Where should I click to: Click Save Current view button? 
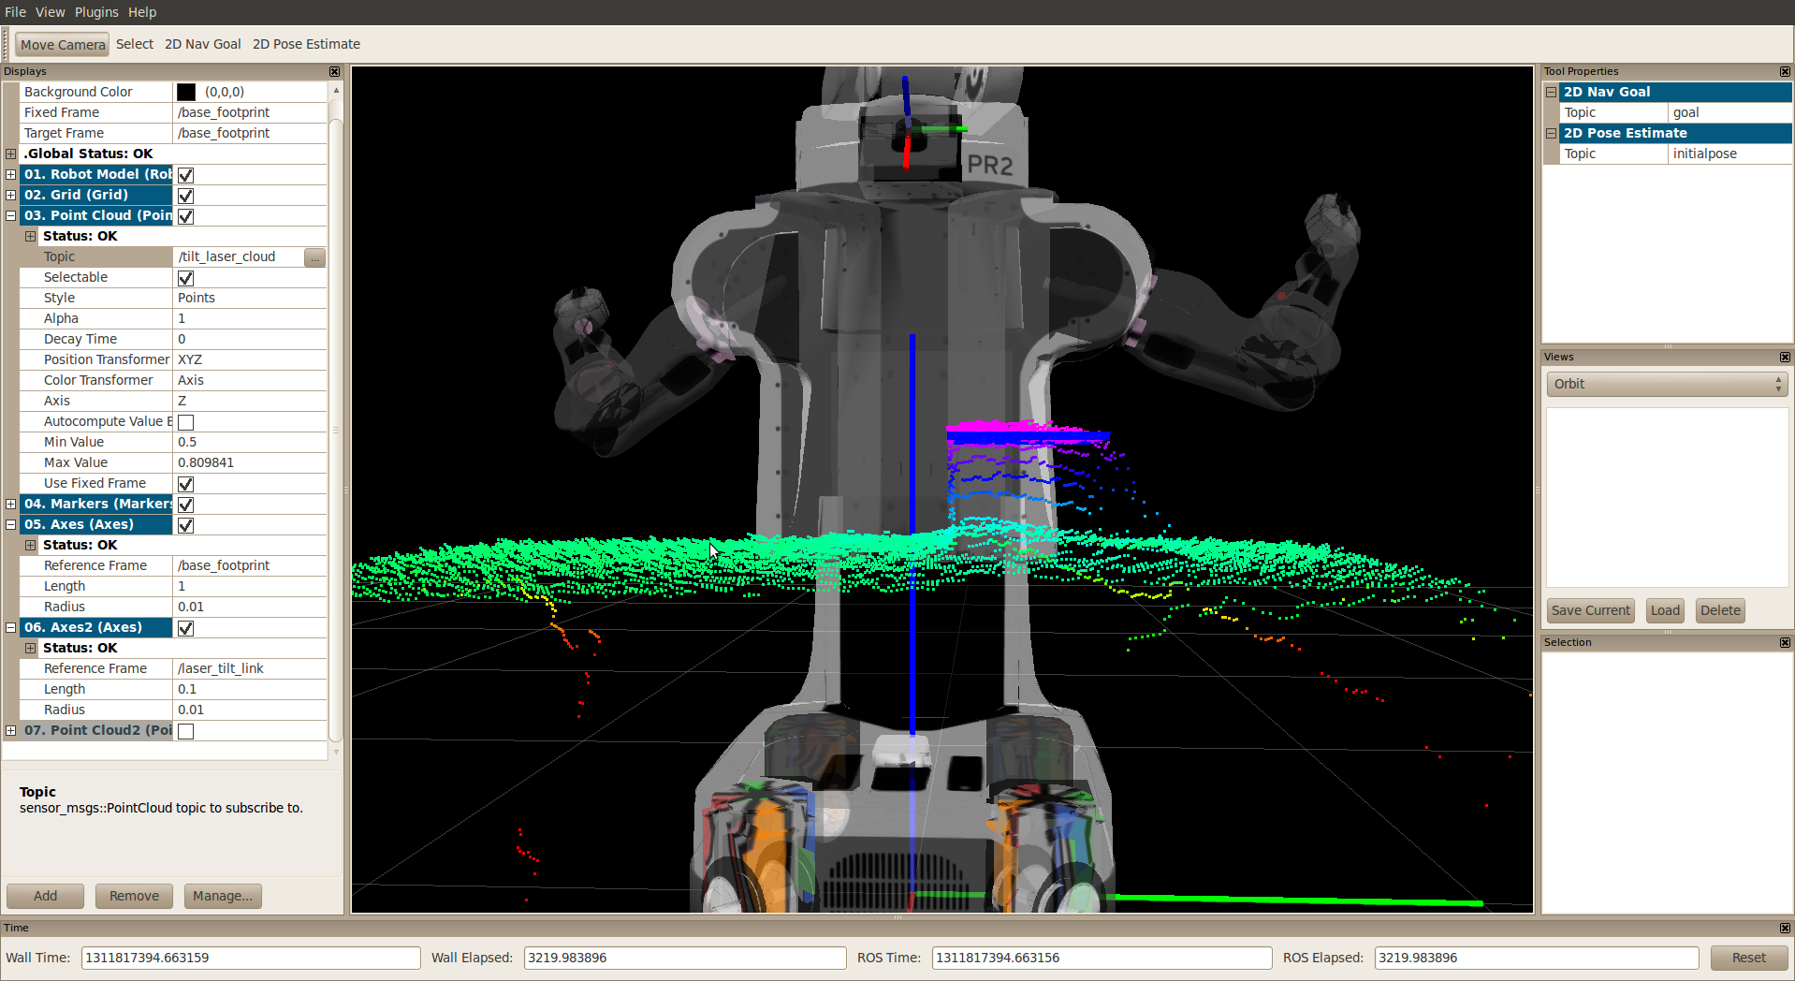click(1590, 610)
